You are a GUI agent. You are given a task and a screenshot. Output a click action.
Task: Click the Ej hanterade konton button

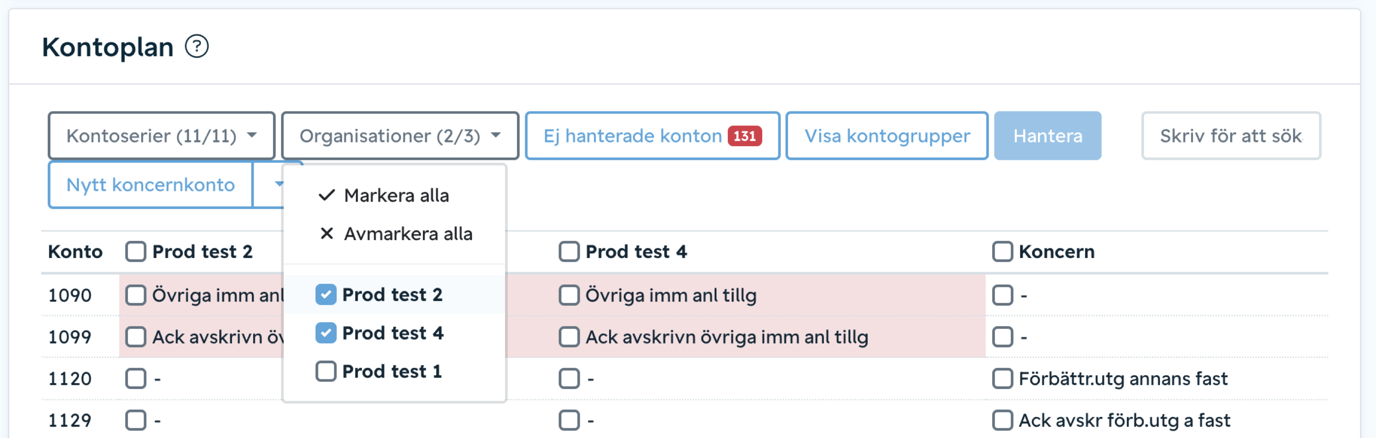632,136
